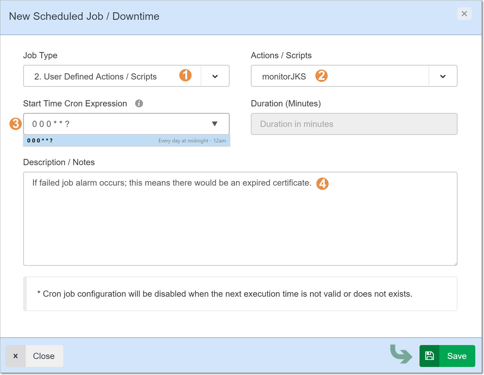Open the Job Type dropdown
Viewport: 484px width, 375px height.
(215, 76)
